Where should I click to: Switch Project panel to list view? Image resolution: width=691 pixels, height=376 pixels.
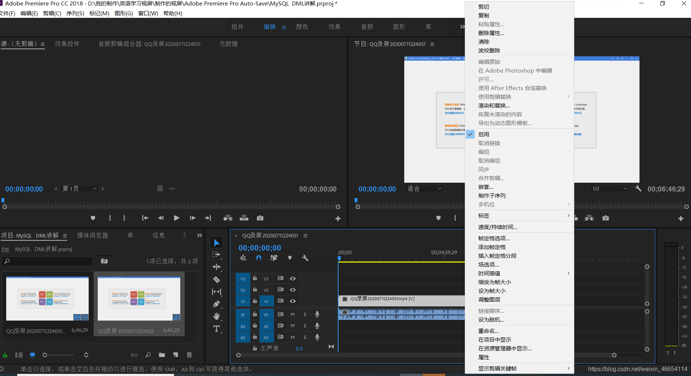click(x=19, y=355)
